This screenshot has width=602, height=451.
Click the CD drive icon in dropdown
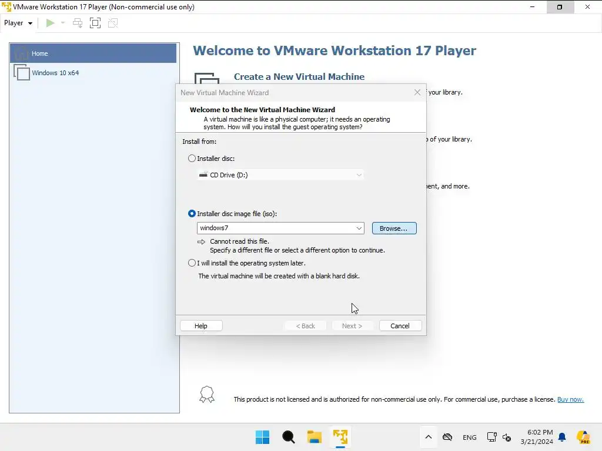pyautogui.click(x=203, y=174)
